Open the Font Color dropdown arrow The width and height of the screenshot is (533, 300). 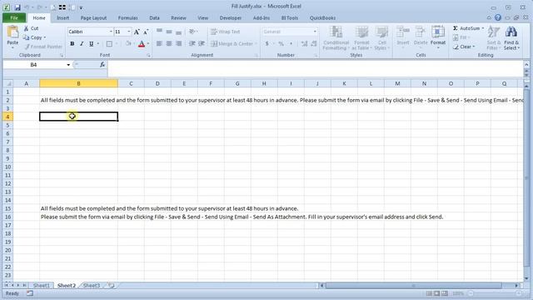[148, 44]
